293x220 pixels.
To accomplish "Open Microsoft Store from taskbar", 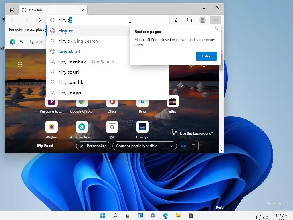I will (191, 215).
